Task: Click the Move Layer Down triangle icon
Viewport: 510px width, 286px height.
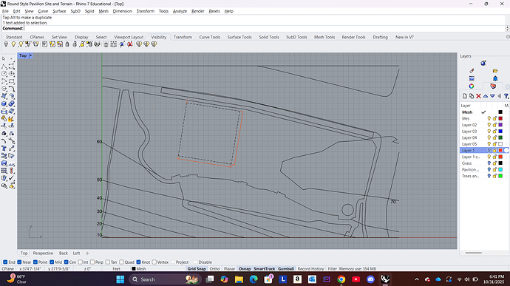Action: [x=492, y=96]
